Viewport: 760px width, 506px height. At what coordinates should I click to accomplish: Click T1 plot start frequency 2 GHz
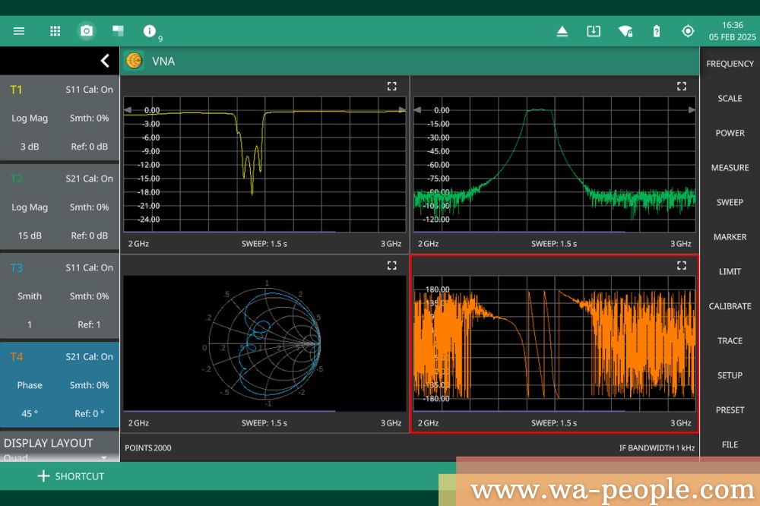pos(138,244)
